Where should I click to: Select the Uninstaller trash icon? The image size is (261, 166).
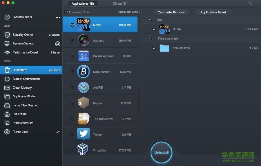click(7, 70)
